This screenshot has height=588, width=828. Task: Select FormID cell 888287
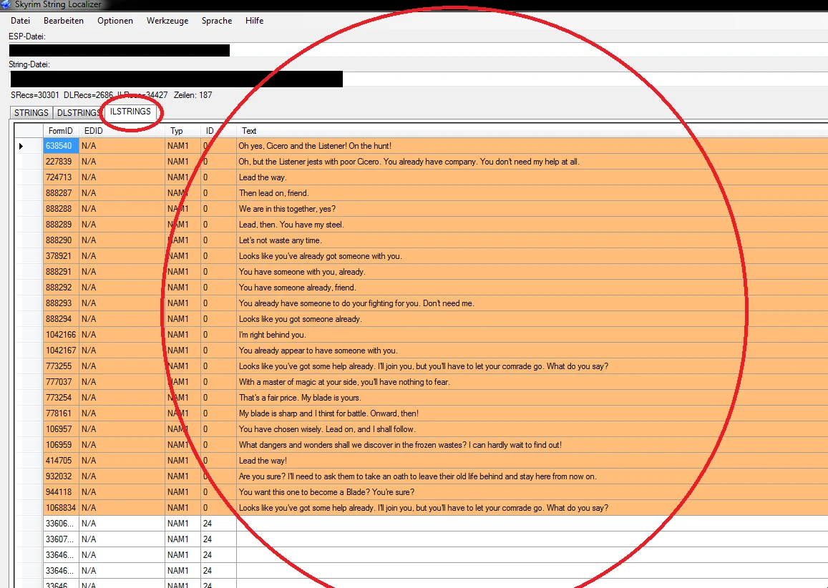click(x=61, y=193)
